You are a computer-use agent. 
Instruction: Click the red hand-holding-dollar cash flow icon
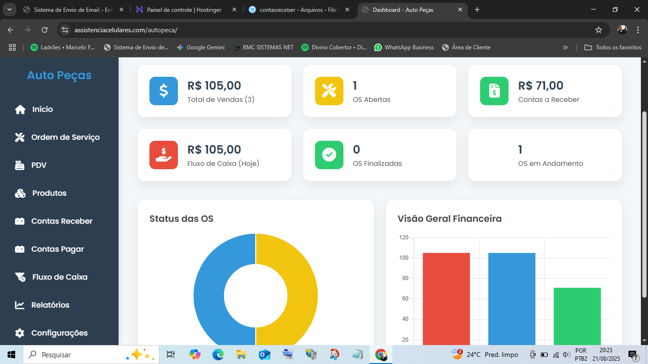click(163, 155)
